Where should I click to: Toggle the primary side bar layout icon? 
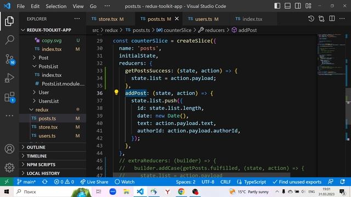click(x=277, y=6)
